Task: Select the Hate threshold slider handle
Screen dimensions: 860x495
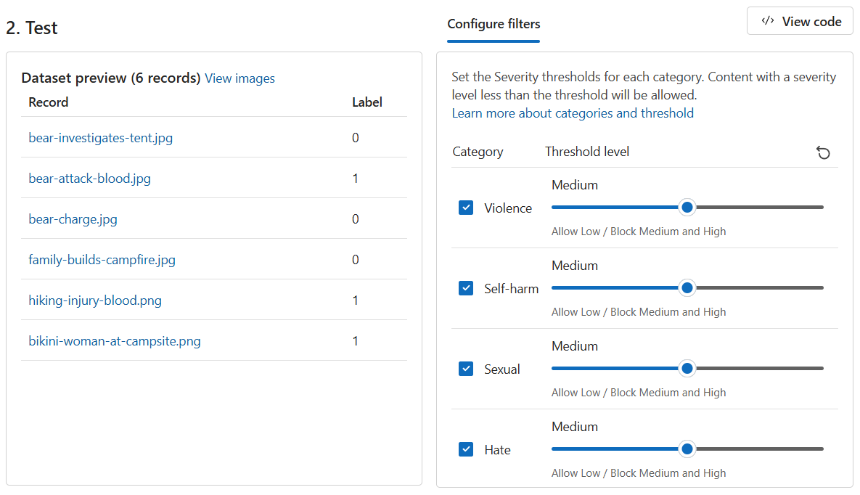Action: 687,449
